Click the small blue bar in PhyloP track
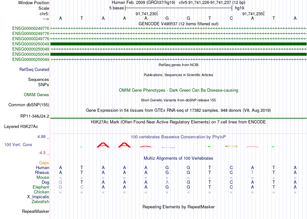Viewport: 307px width, 219px height. 168,147
